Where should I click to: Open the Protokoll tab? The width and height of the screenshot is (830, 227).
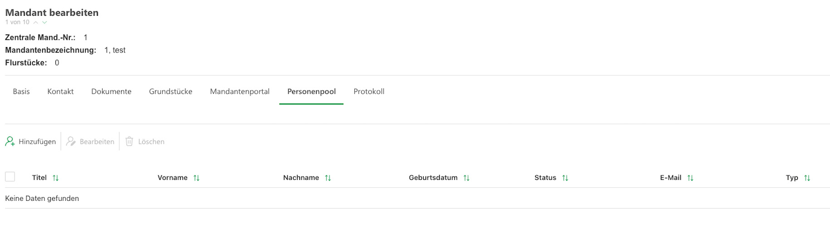tap(369, 92)
